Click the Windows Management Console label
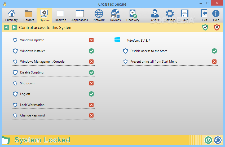The image size is (225, 147). [42, 62]
